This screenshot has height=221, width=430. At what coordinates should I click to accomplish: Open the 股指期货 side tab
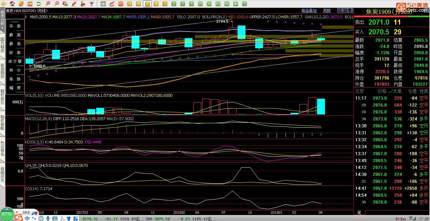(3, 72)
